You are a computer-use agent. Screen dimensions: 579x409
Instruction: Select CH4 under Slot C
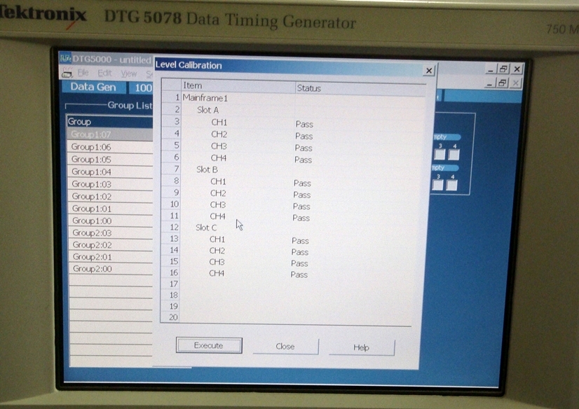pos(217,273)
